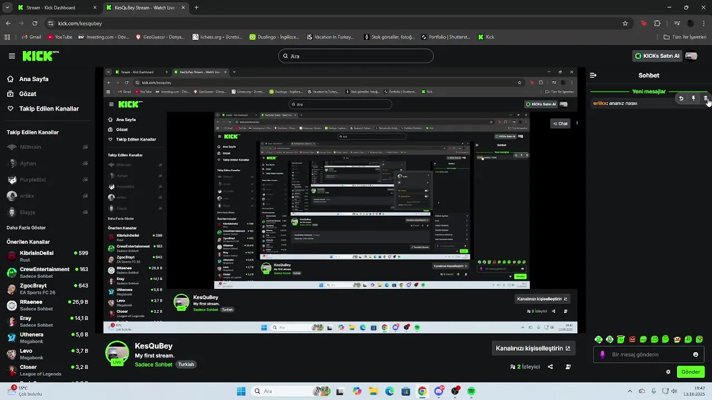Click the Sadece Sohbet category link under KesQuBey
Viewport: 712px width, 400px height.
(x=154, y=364)
